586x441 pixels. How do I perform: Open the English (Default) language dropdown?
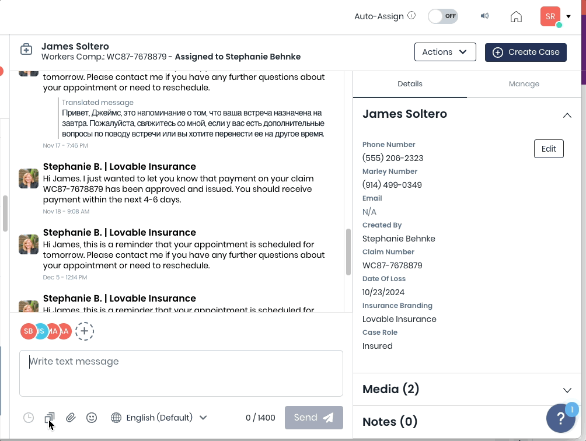point(159,418)
